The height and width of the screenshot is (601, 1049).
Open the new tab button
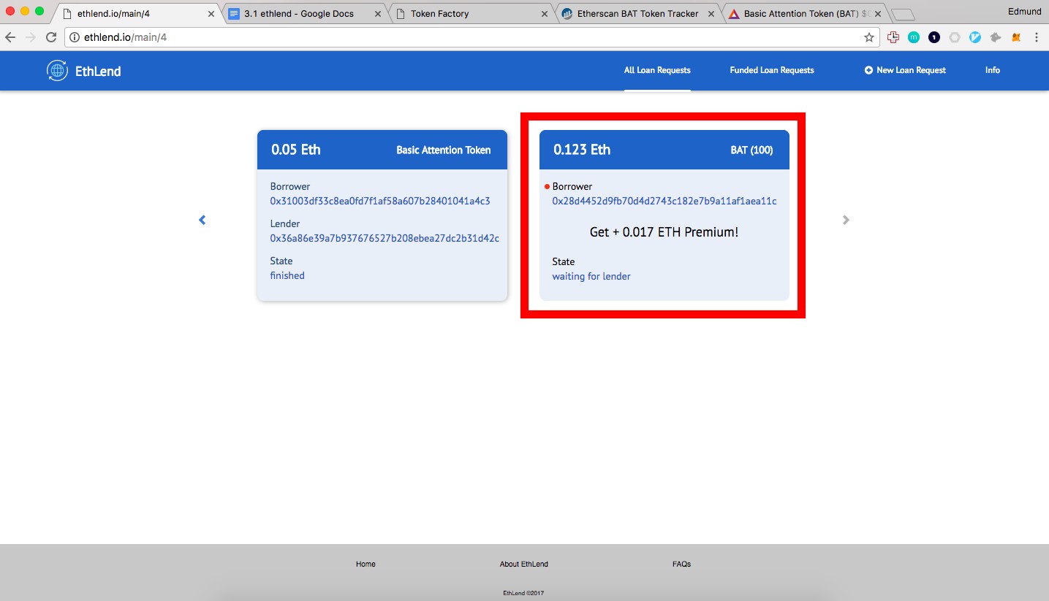(x=904, y=14)
